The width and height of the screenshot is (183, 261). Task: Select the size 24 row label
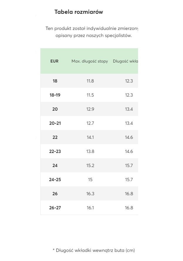tap(55, 166)
